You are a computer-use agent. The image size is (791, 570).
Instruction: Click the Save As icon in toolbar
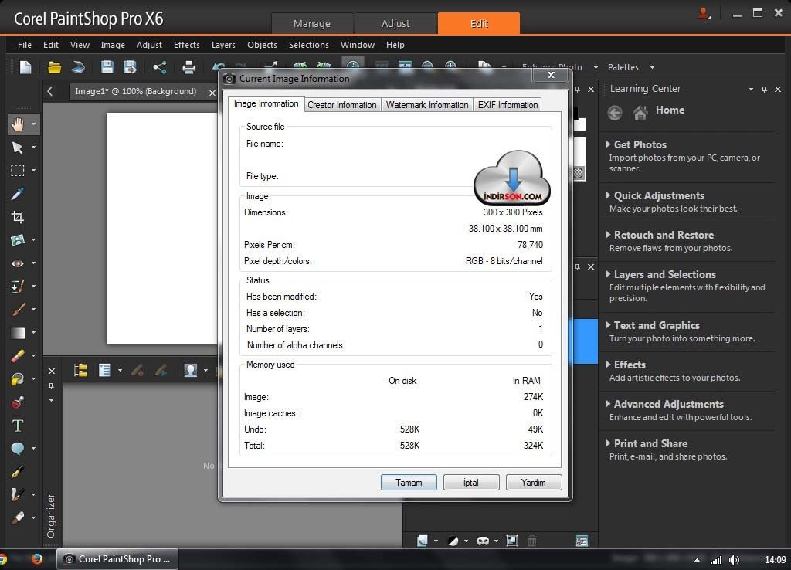tap(130, 67)
